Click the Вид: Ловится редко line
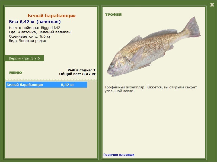The height and width of the screenshot is (166, 217). pos(27,41)
